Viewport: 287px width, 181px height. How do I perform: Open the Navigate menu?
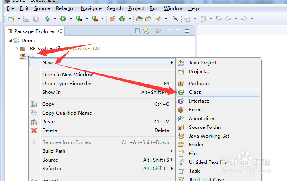91,8
